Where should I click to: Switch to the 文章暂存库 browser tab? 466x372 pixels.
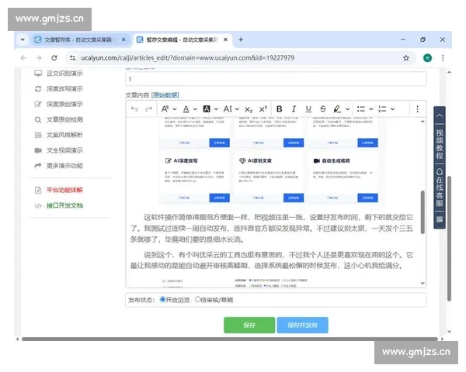click(78, 40)
